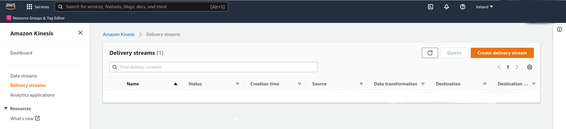Click the Delivery streams breadcrumb text
Screen dimensions: 566x129
tap(163, 34)
